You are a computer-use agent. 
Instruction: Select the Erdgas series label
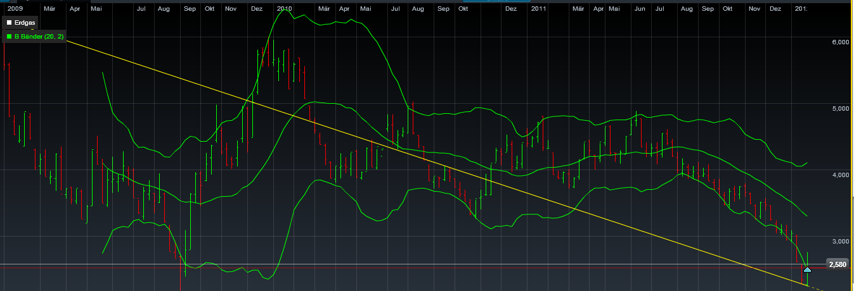click(25, 22)
